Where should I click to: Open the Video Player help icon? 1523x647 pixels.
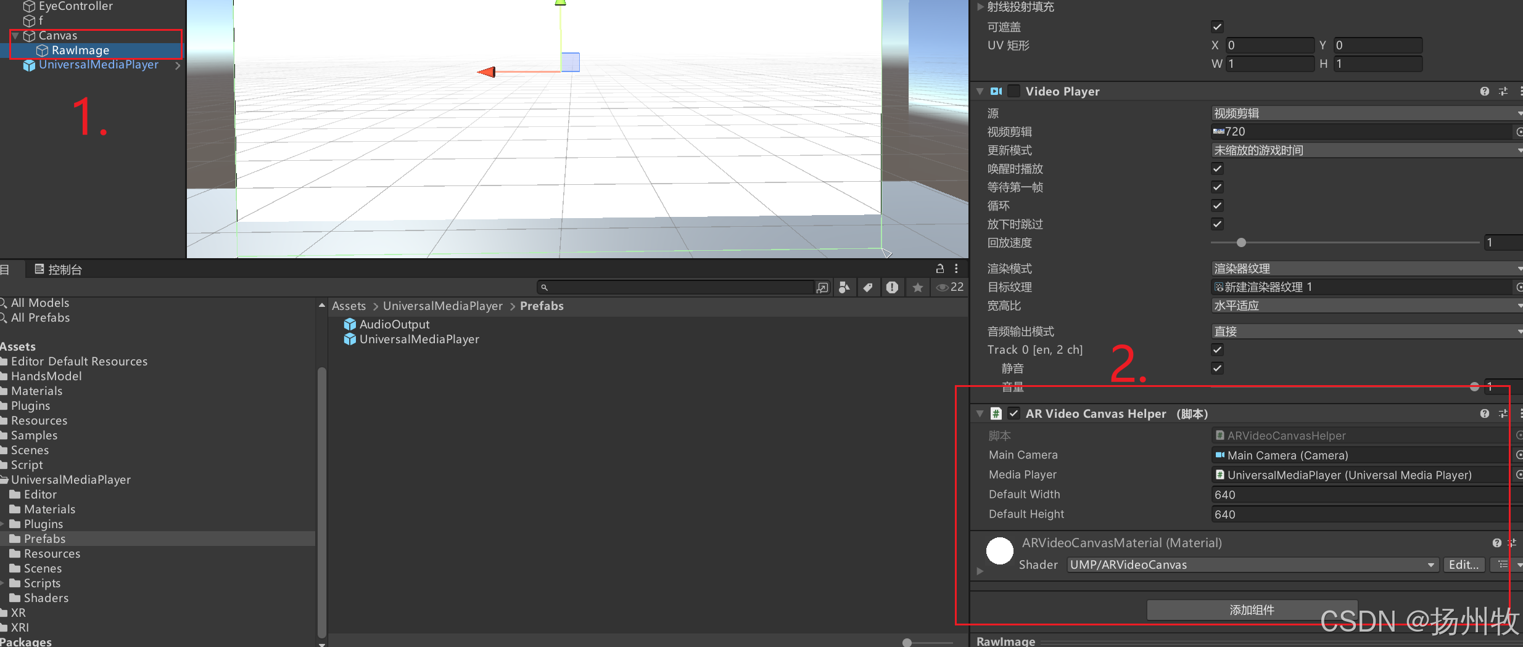[1484, 91]
